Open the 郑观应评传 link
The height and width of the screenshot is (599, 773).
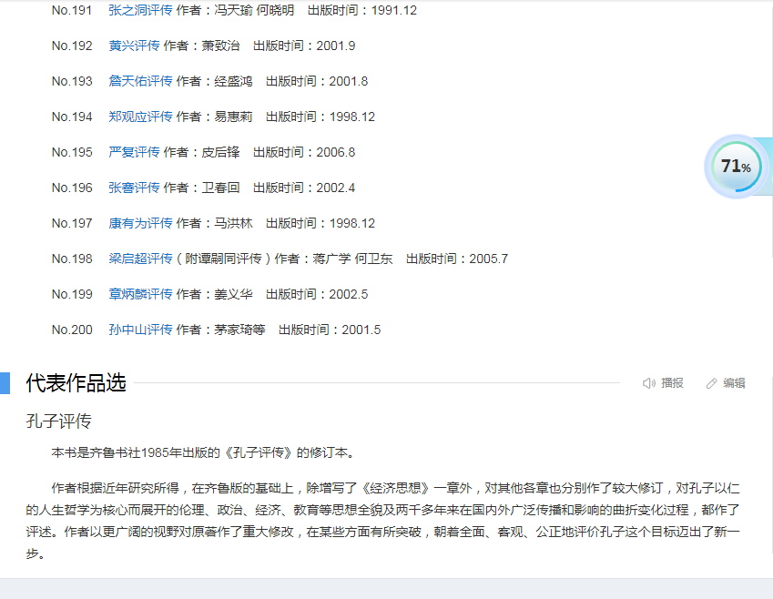click(140, 117)
